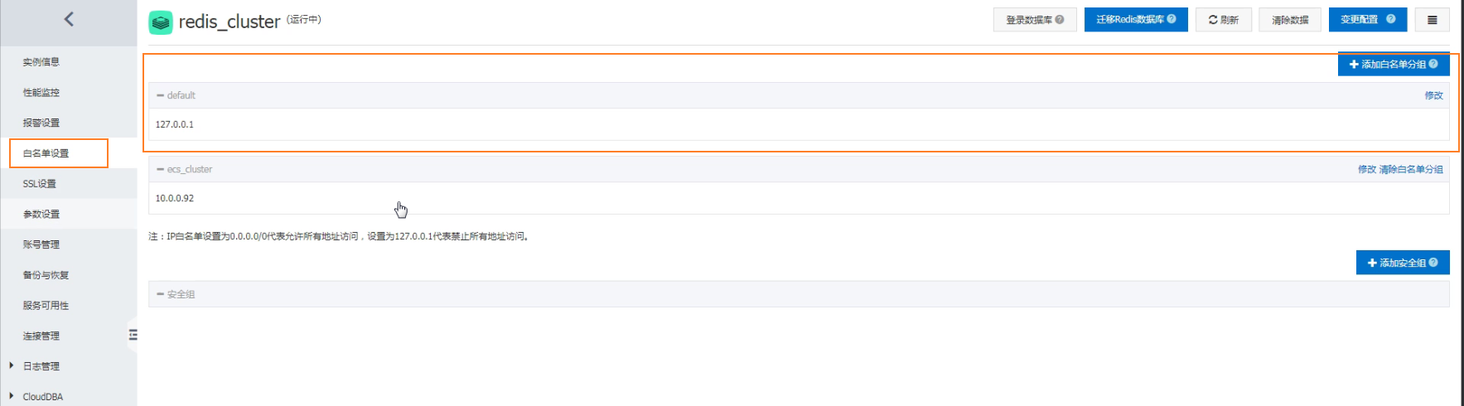Image resolution: width=1464 pixels, height=406 pixels.
Task: Expand 日志管理 in the sidebar
Action: (x=12, y=365)
